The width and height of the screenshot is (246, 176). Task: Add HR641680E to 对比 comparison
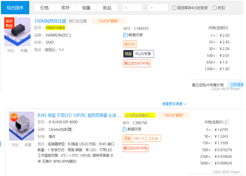tap(10, 50)
